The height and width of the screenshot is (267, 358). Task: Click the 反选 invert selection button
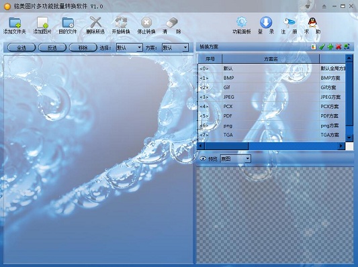(x=52, y=48)
